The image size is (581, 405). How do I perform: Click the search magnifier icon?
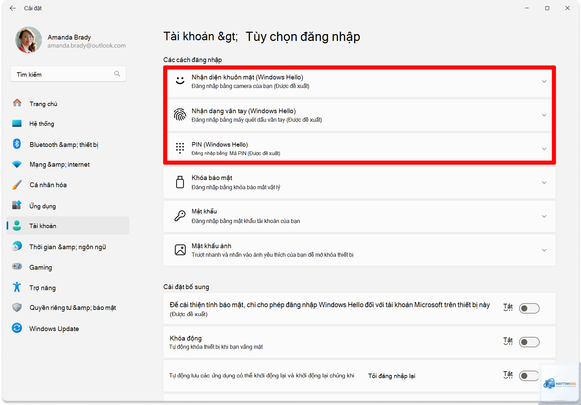117,74
